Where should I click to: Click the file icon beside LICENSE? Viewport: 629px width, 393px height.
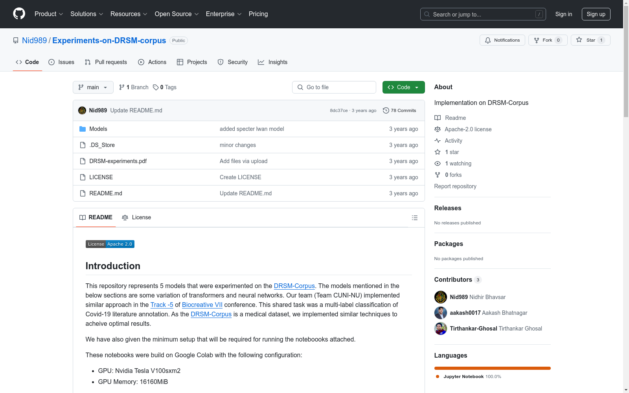[x=83, y=177]
